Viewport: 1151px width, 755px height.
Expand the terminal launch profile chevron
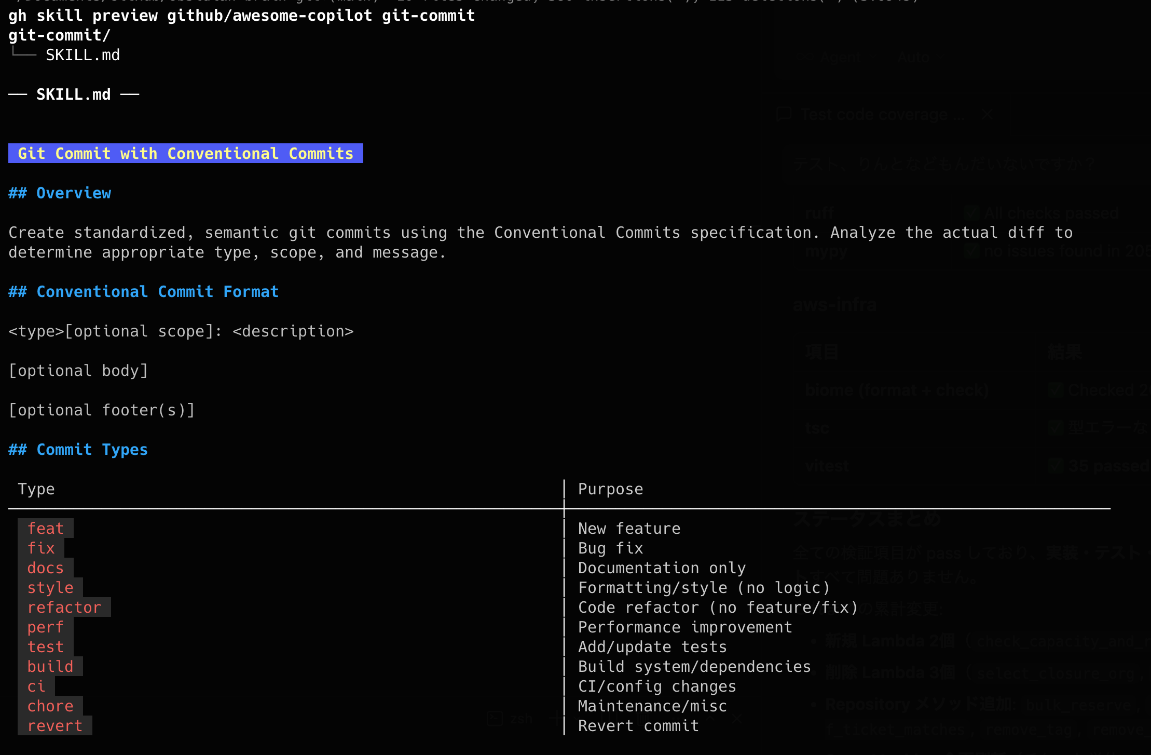[x=577, y=718]
